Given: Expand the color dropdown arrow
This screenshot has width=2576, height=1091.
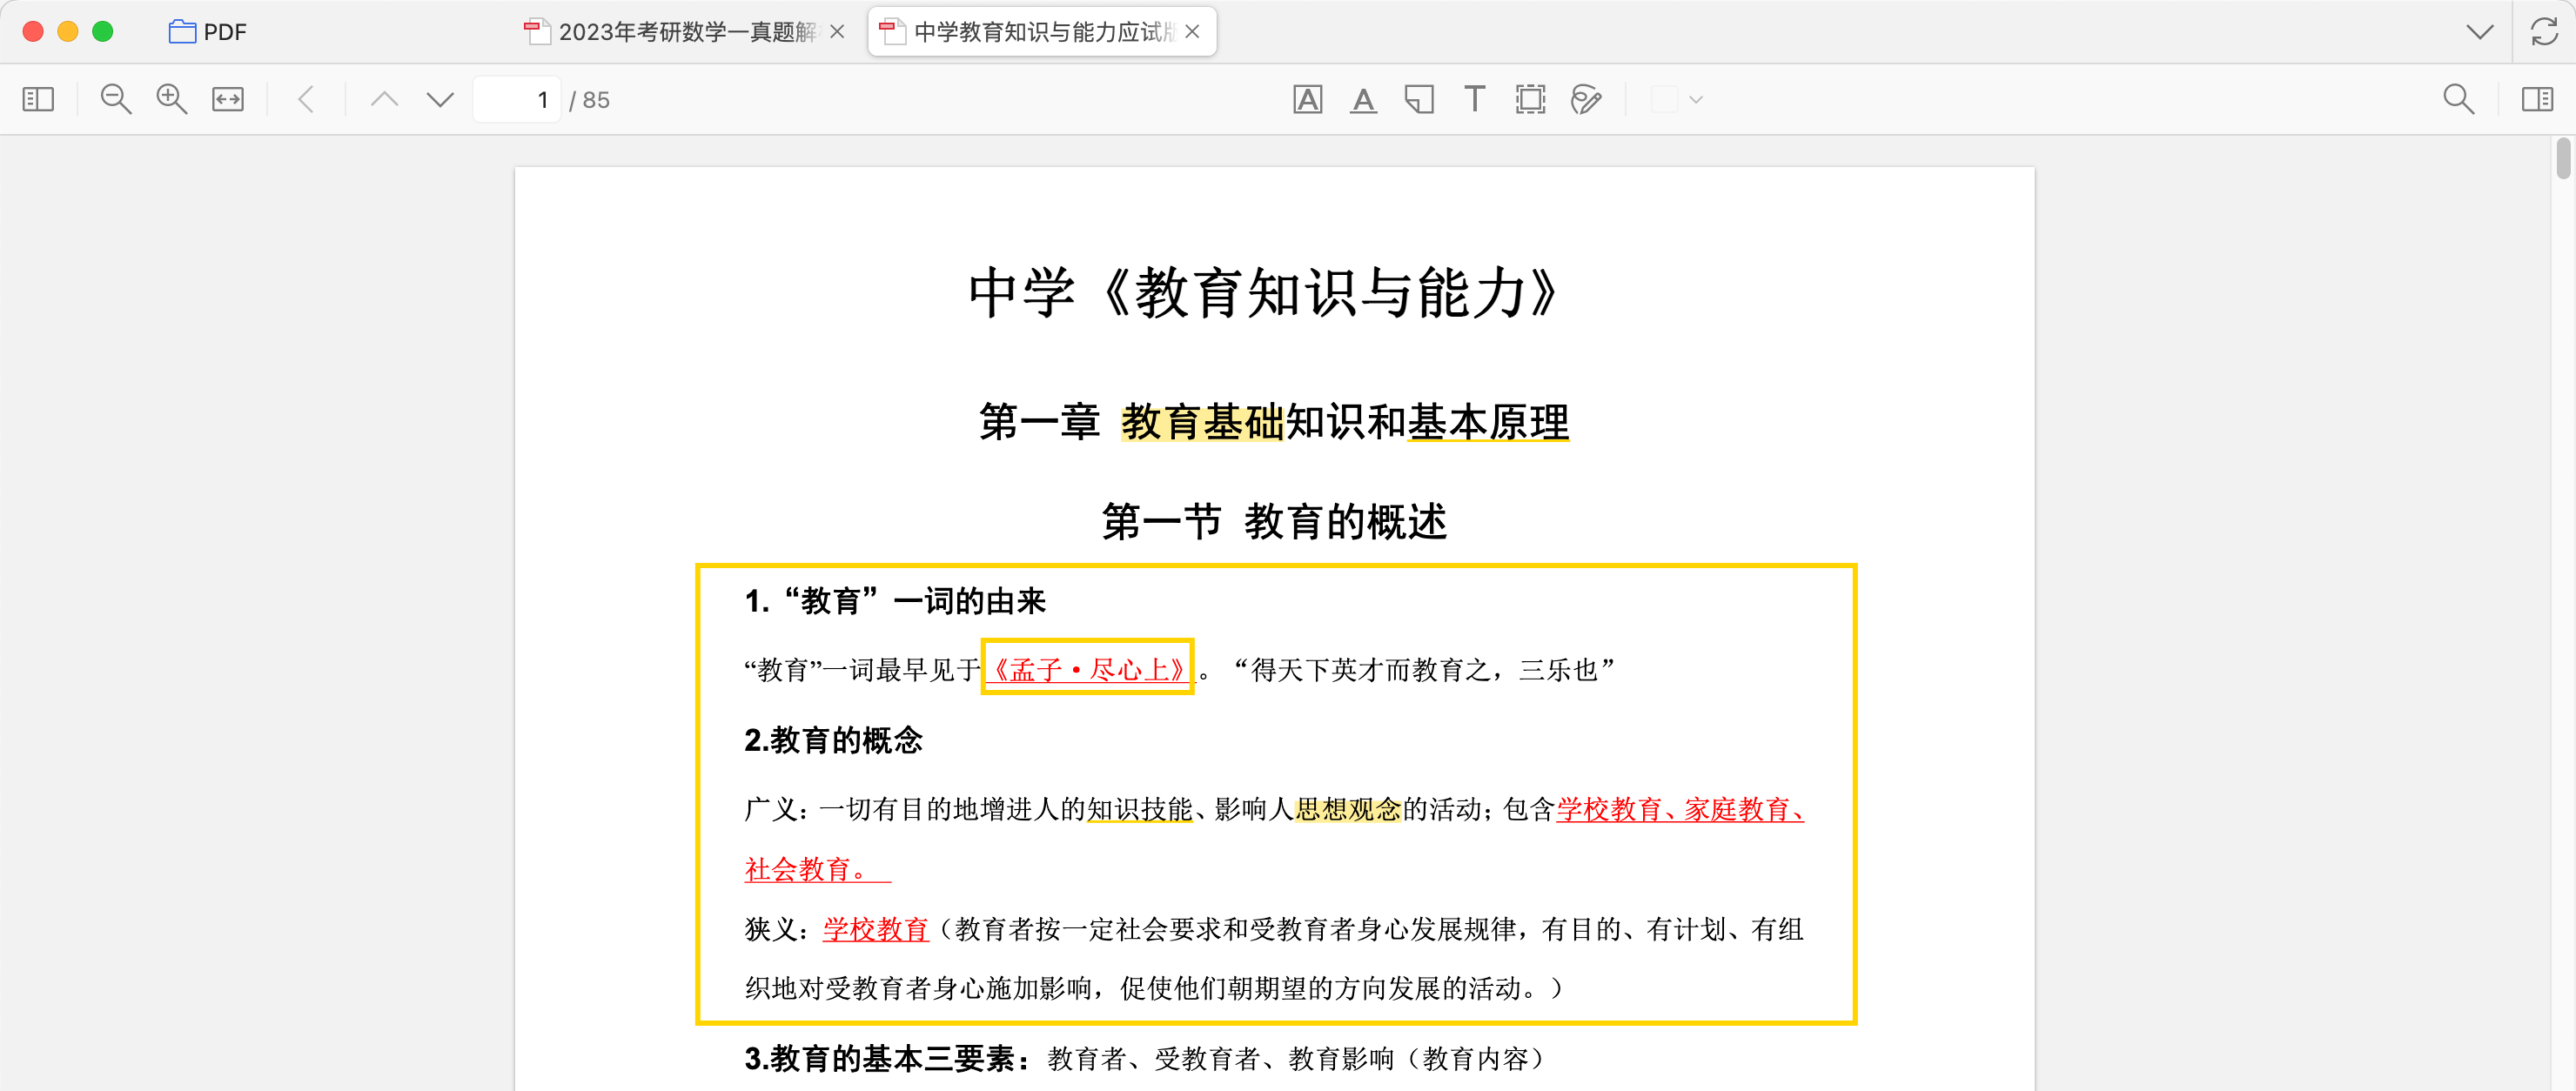Looking at the screenshot, I should click(x=1696, y=99).
